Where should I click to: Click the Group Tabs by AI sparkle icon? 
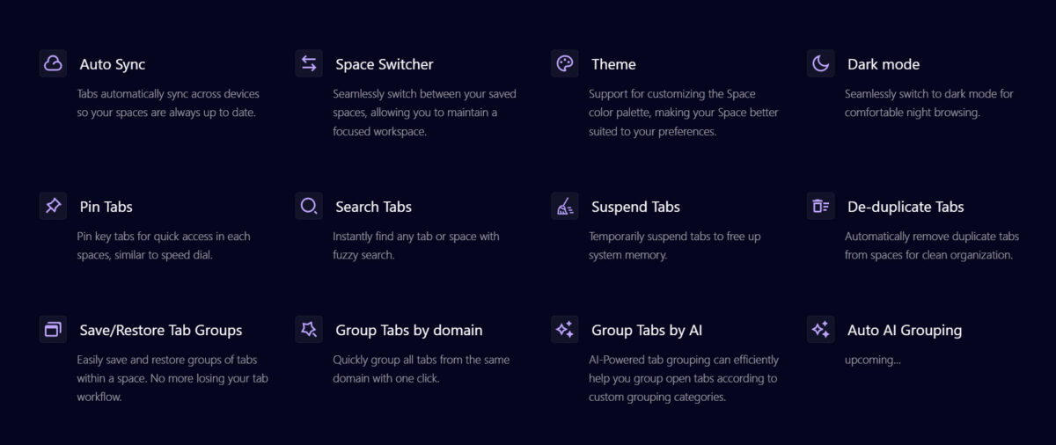coord(565,330)
